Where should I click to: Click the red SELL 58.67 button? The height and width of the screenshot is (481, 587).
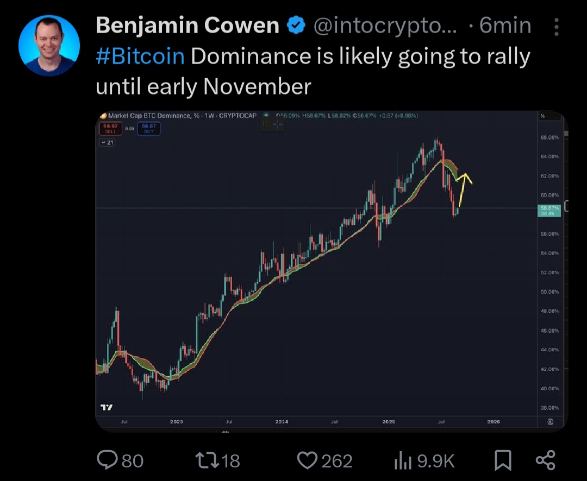110,129
